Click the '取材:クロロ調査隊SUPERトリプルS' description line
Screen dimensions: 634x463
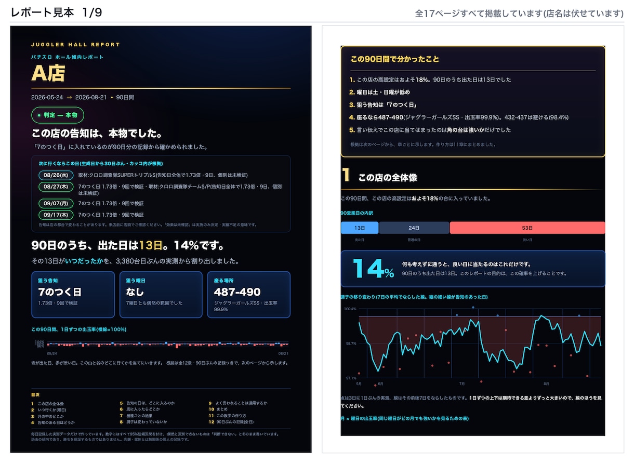coord(163,175)
